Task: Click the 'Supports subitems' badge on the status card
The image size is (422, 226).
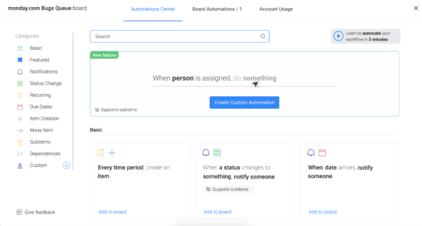Action: pos(228,189)
